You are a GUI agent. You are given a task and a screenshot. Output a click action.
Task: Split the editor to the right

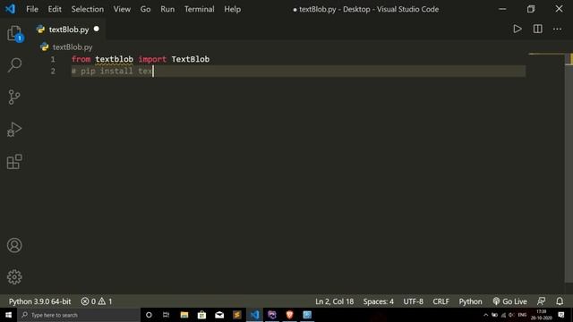click(x=537, y=29)
